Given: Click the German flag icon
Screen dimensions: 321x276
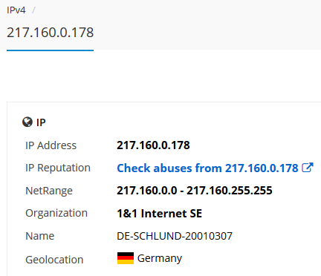Looking at the screenshot, I should point(126,258).
